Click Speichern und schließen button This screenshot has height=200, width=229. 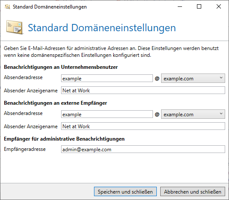[x=125, y=191]
